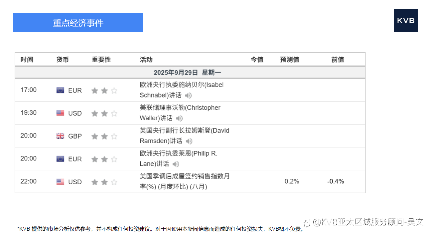Click the KVB disclaimer footnote text
Screen dimensions: 428x237
click(161, 229)
